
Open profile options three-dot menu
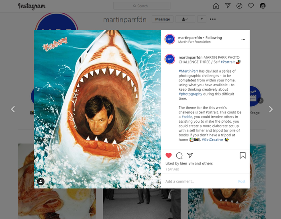[x=213, y=19]
